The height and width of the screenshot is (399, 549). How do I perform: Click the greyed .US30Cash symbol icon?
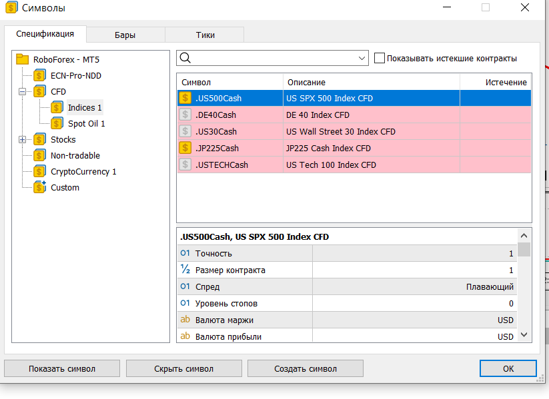(185, 131)
